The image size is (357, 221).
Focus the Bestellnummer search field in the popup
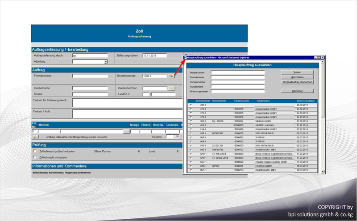click(238, 72)
